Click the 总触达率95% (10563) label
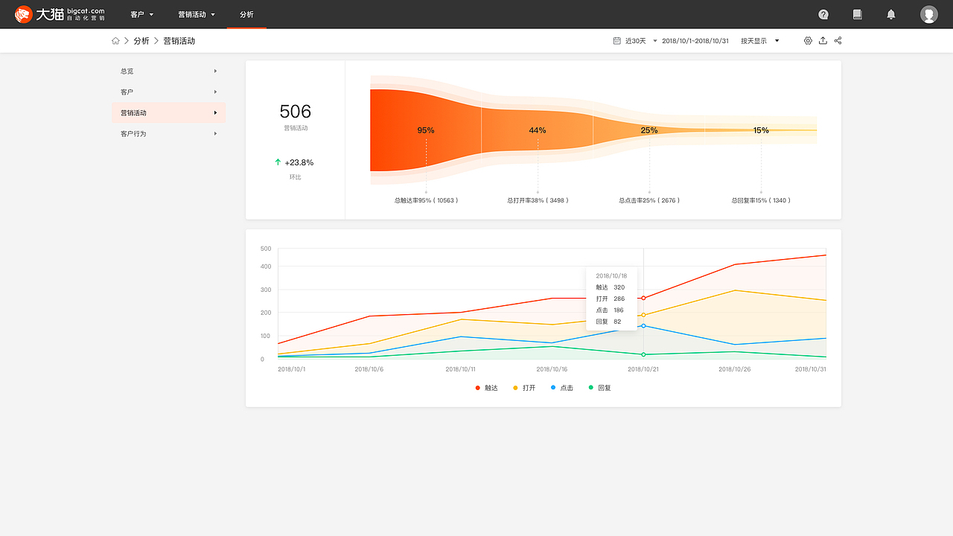 coord(426,200)
